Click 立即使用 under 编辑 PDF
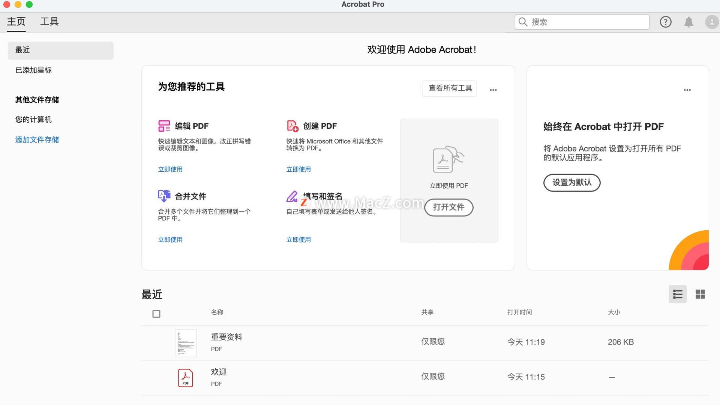This screenshot has width=720, height=405. point(170,169)
